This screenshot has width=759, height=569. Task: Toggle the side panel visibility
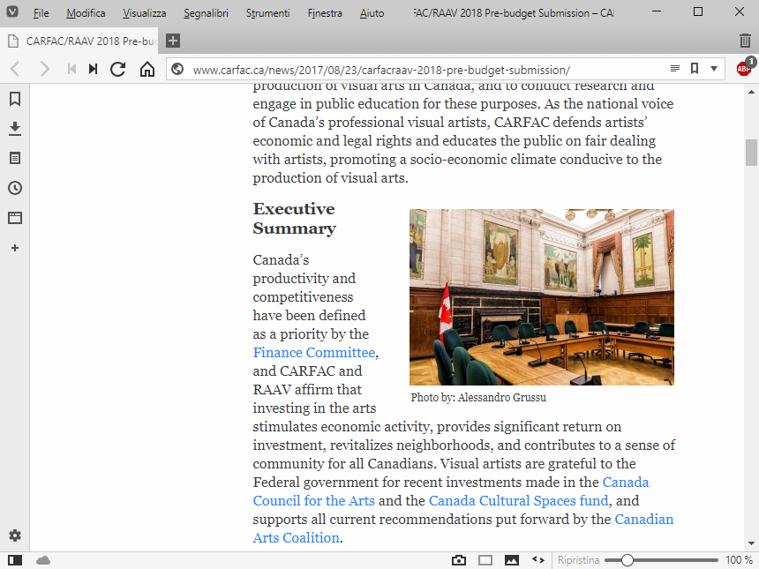point(15,560)
